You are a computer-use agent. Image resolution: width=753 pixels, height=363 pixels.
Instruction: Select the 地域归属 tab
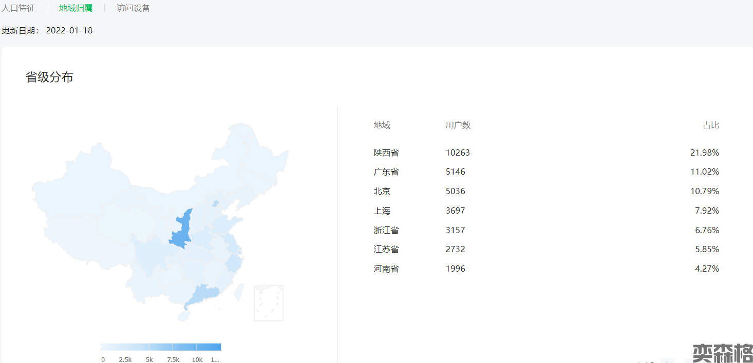point(76,8)
